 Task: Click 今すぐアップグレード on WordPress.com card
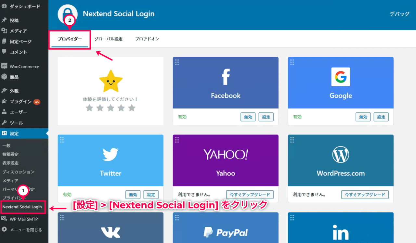point(365,195)
